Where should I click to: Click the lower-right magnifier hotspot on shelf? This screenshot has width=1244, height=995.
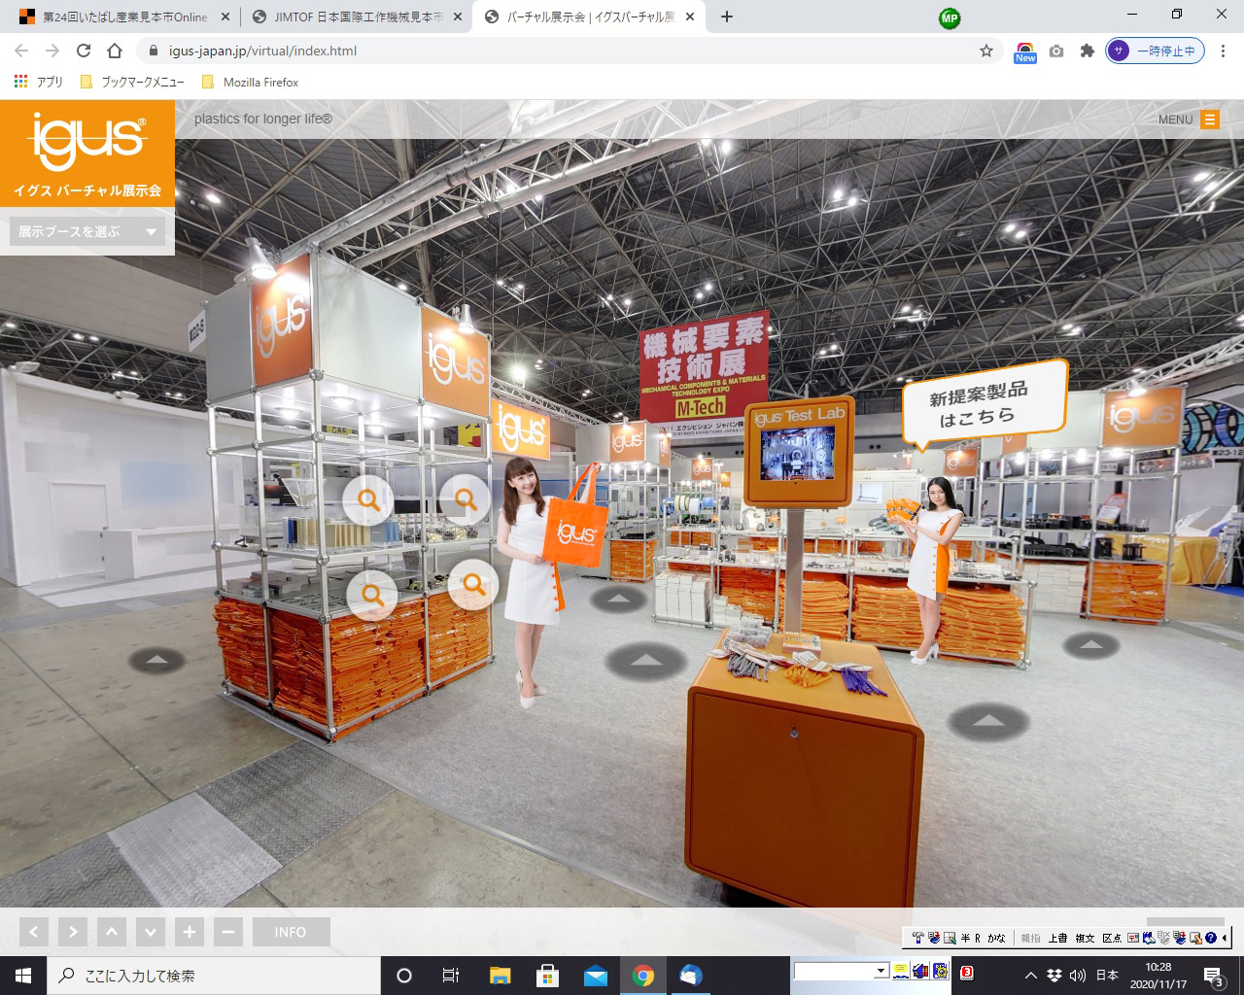(x=473, y=583)
